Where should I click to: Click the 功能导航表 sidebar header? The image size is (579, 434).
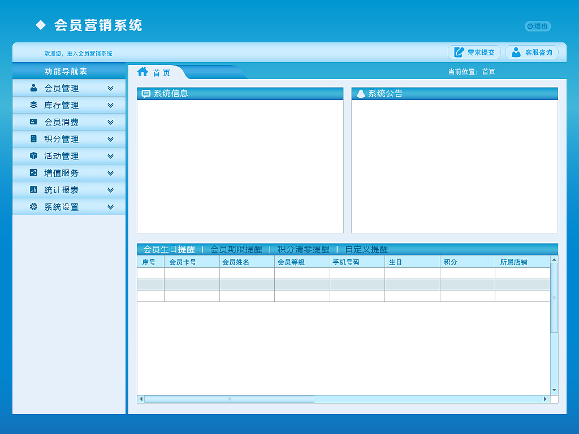coord(69,71)
